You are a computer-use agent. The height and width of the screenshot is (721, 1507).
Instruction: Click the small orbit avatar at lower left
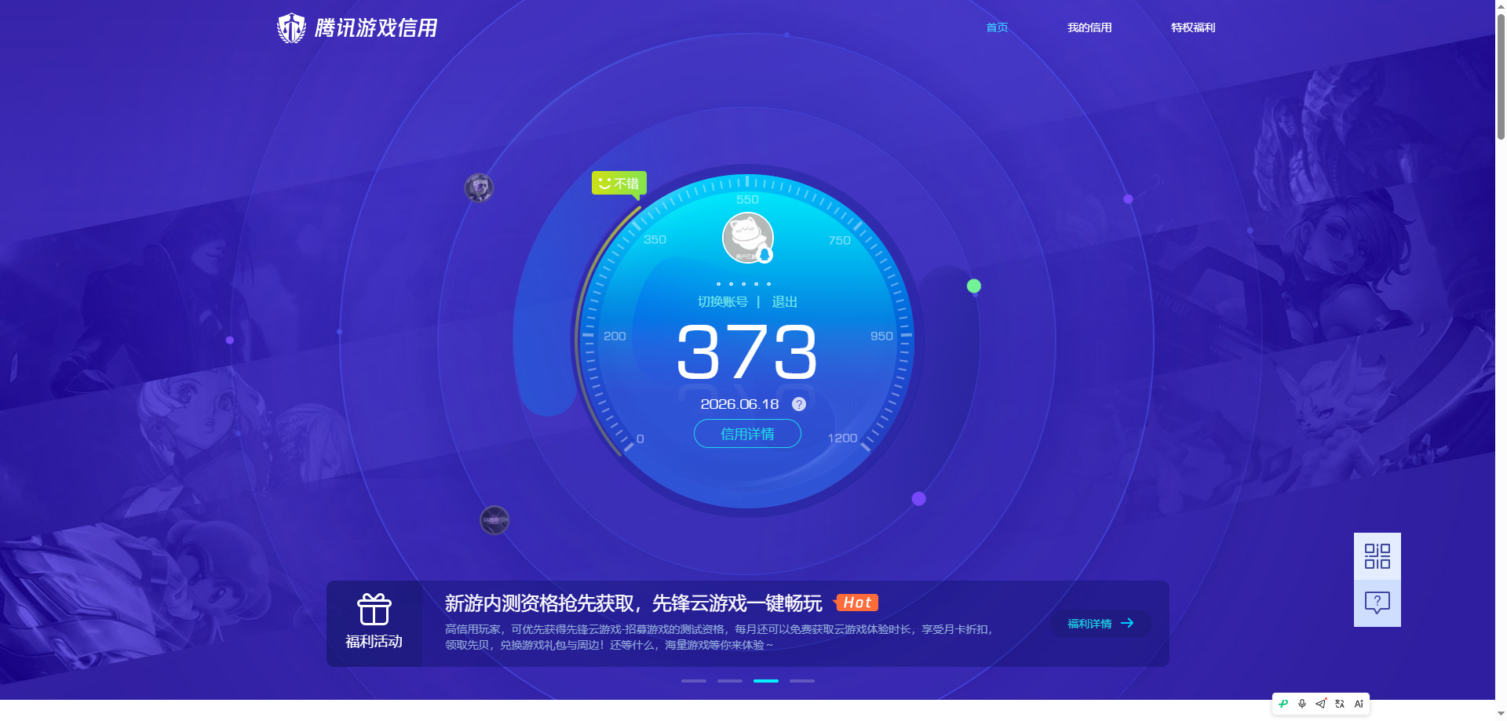click(494, 520)
